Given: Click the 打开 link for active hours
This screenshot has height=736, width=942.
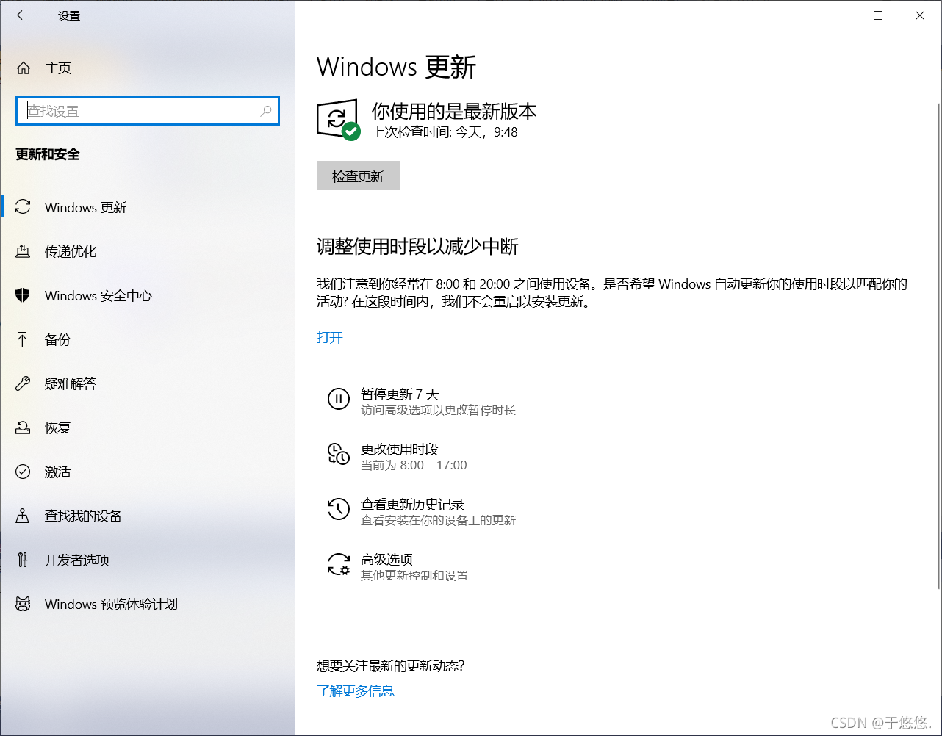Looking at the screenshot, I should point(330,338).
